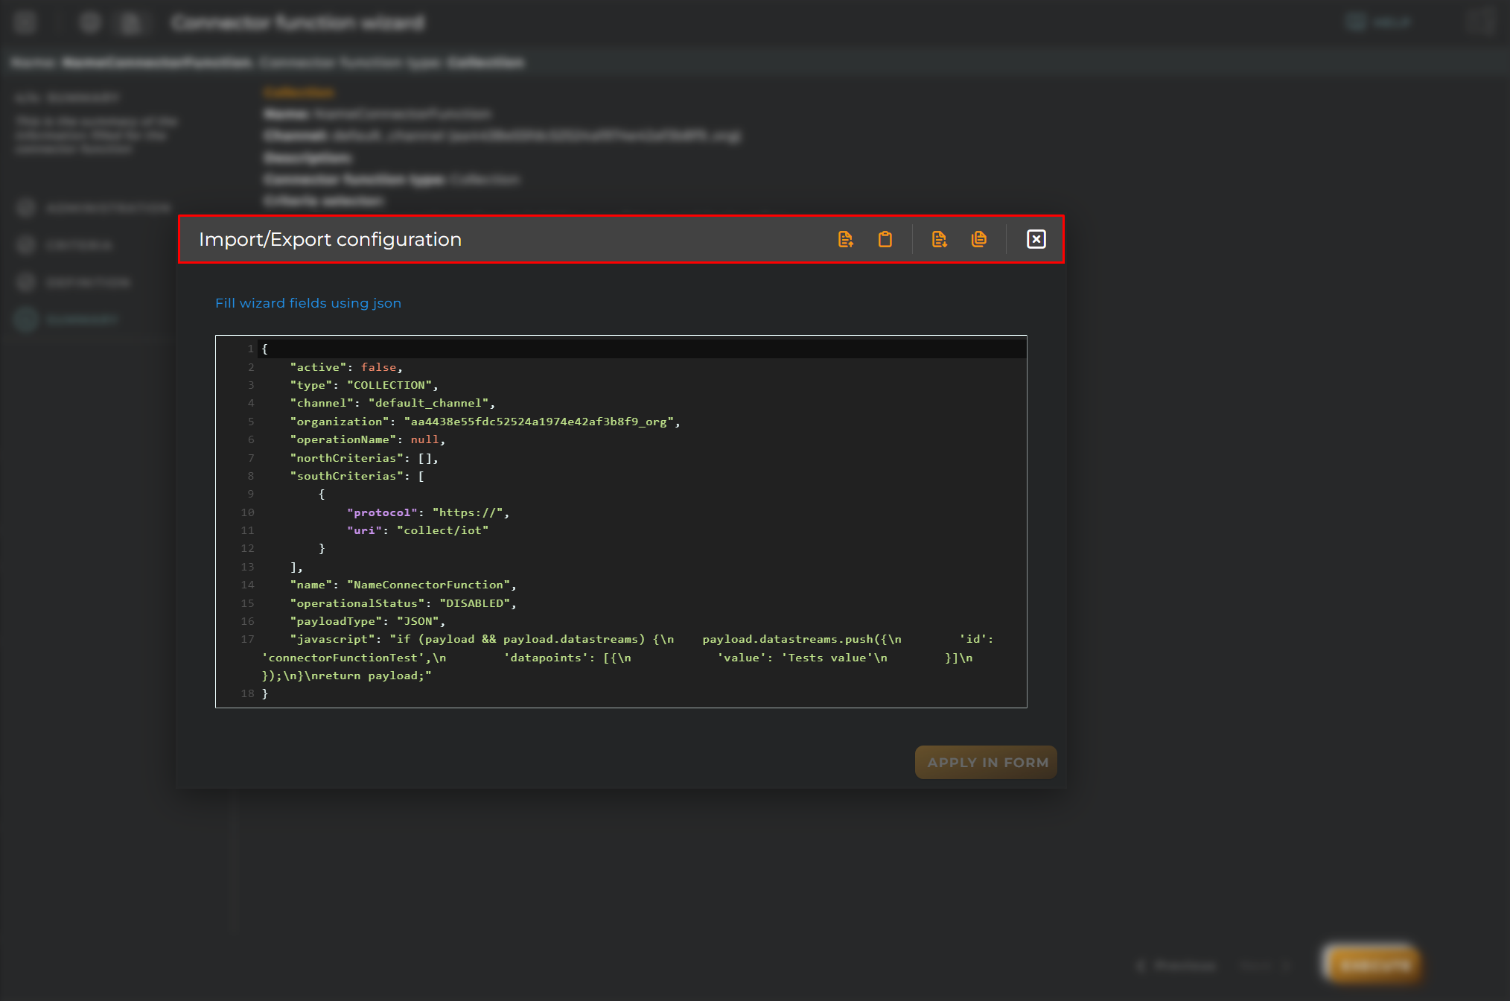
Task: Close the Import/Export configuration dialog
Action: pyautogui.click(x=1036, y=239)
